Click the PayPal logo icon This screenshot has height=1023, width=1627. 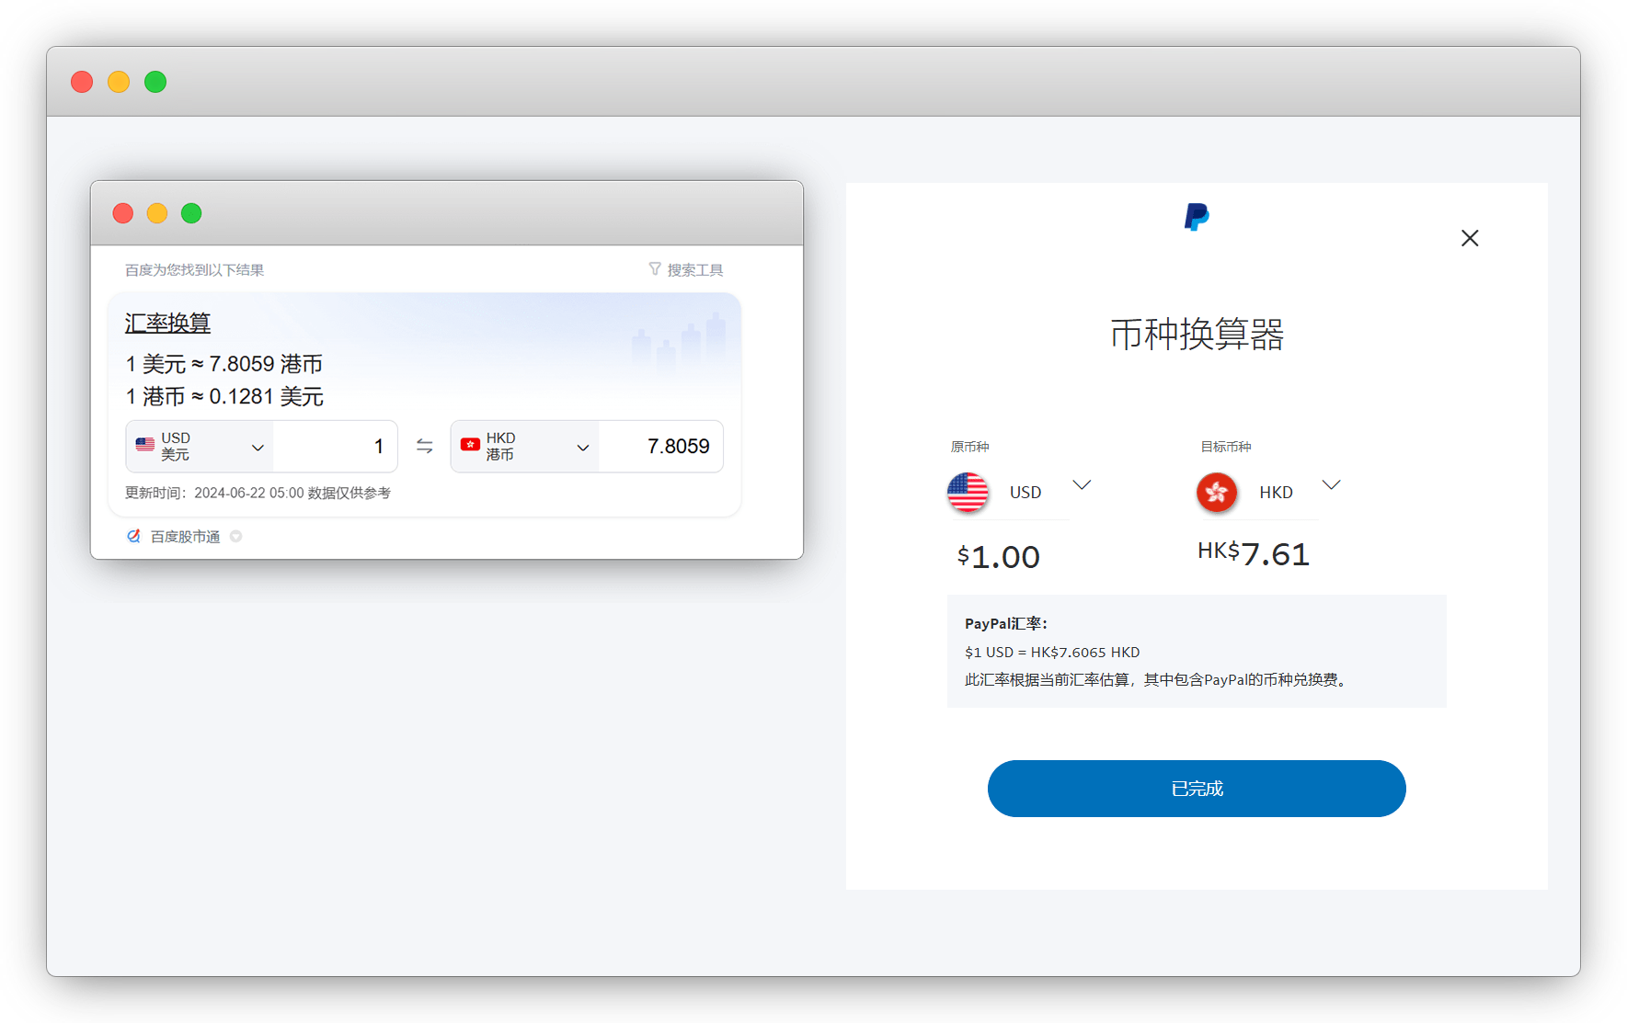(x=1196, y=217)
